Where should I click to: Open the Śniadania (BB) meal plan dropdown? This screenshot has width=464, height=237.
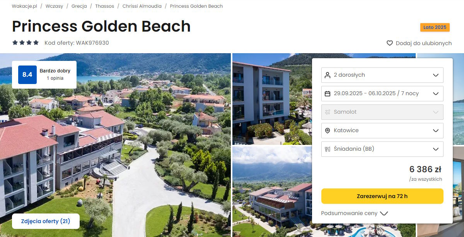click(382, 149)
